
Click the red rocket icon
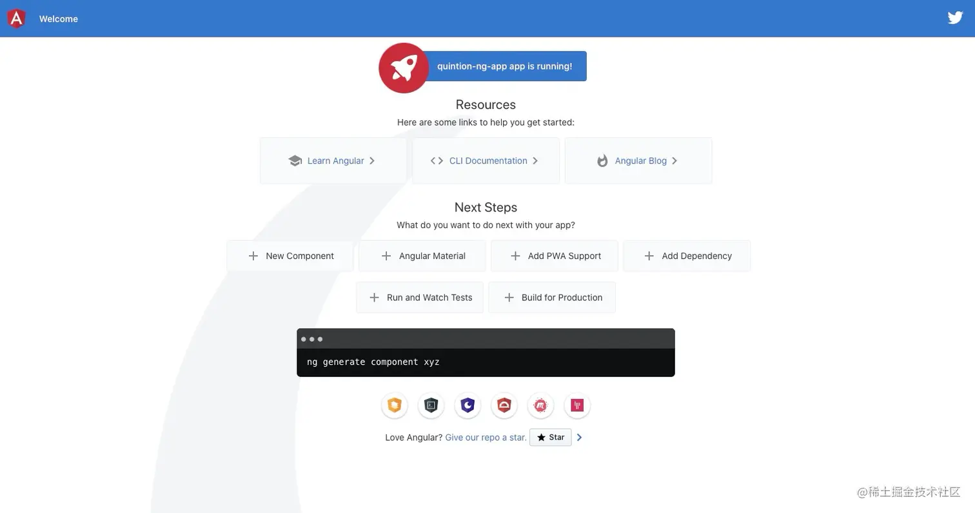[404, 68]
